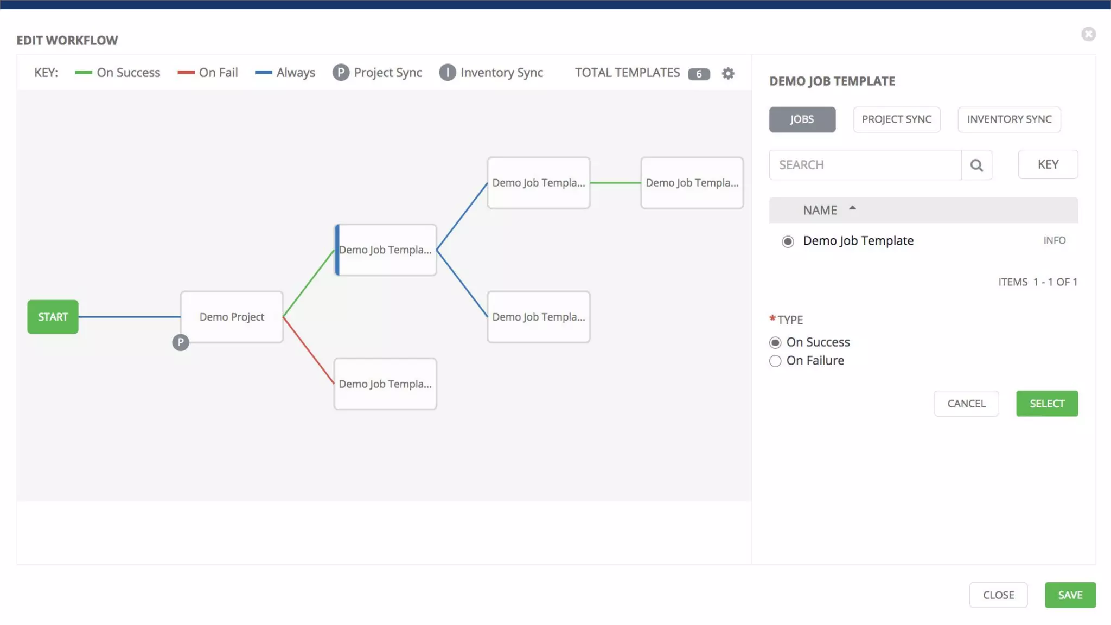The height and width of the screenshot is (625, 1111).
Task: Select the Demo Job Template radio button
Action: click(788, 241)
